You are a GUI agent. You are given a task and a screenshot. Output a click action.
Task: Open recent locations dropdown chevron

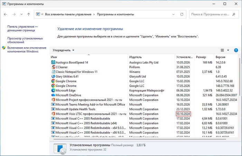[21, 15]
